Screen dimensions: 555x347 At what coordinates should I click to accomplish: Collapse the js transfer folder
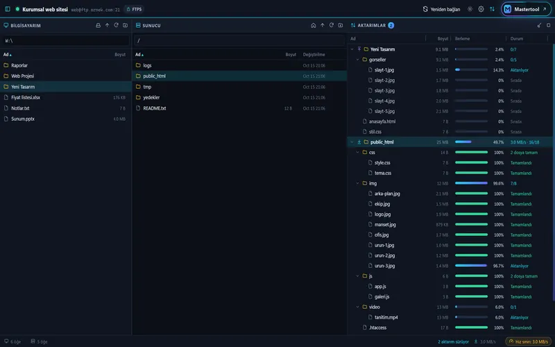357,276
